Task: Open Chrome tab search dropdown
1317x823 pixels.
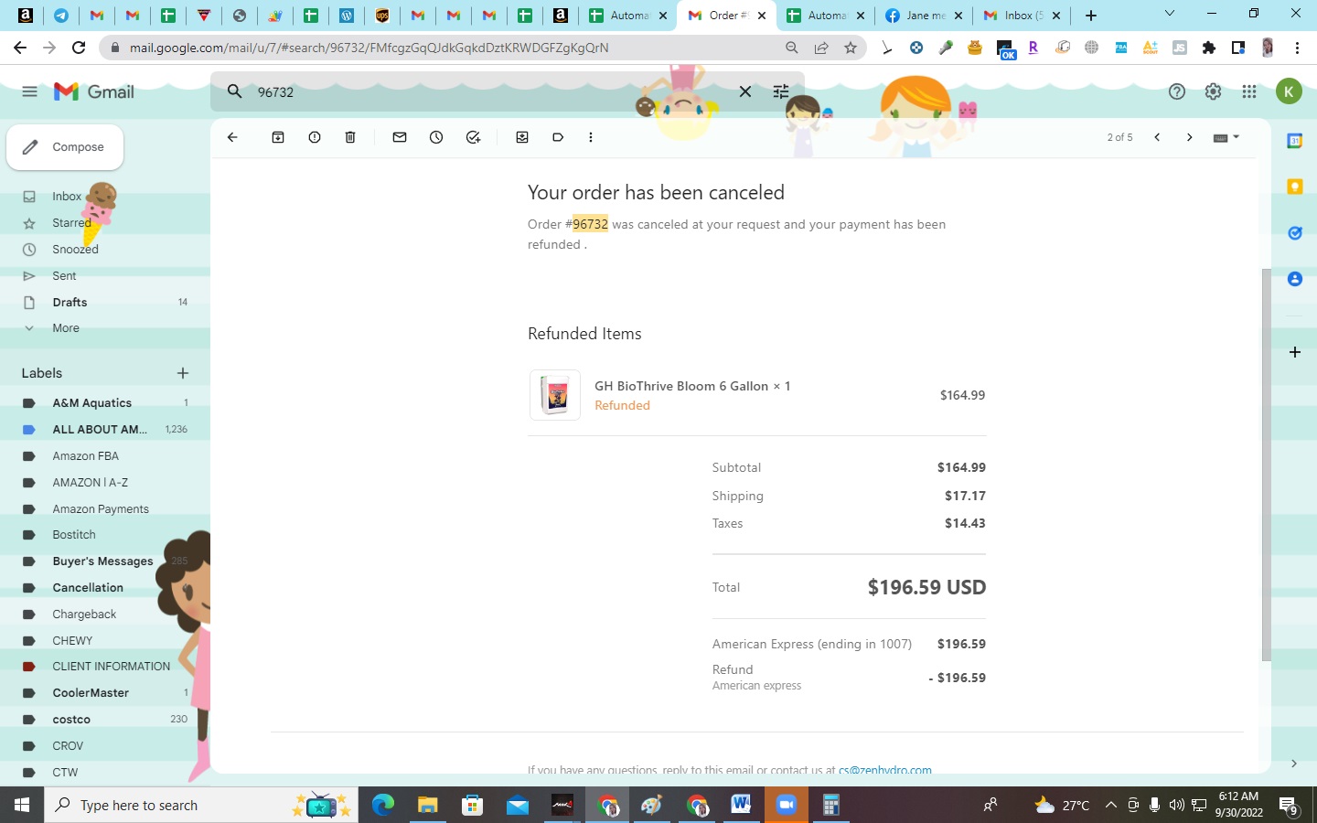Action: (1169, 14)
